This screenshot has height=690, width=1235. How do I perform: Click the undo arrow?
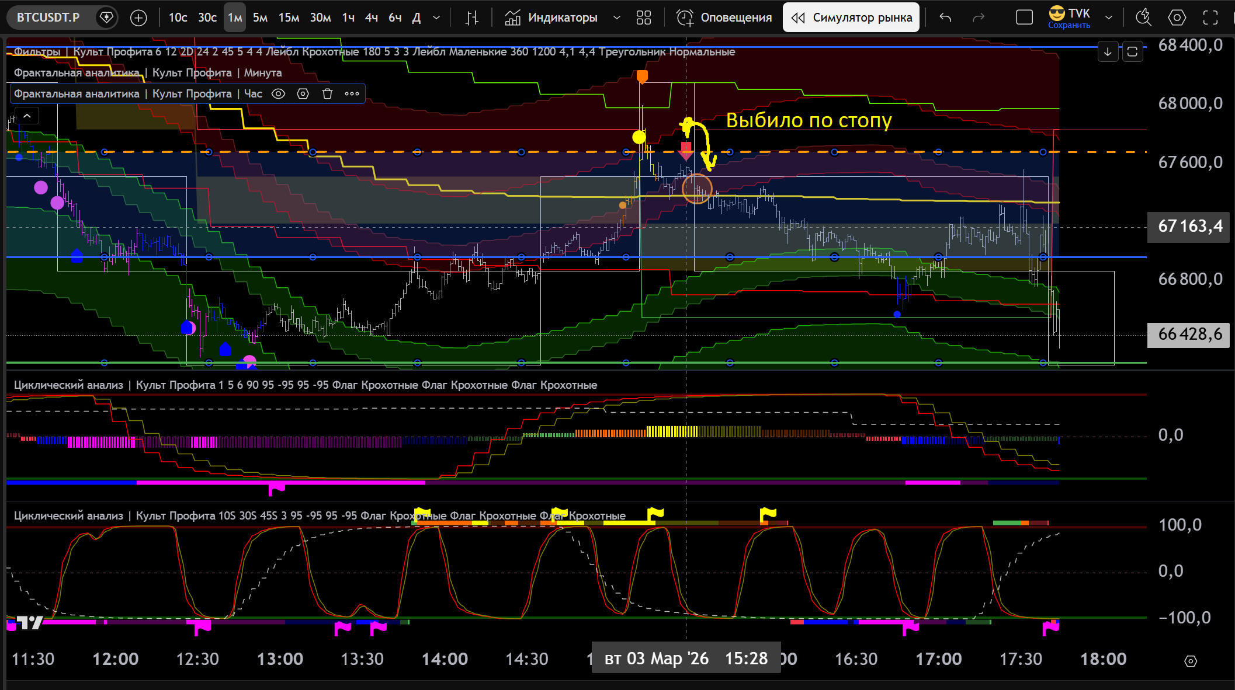tap(945, 18)
